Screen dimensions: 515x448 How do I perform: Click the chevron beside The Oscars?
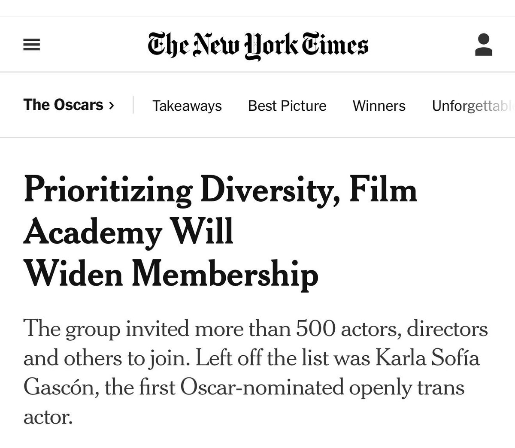[112, 105]
